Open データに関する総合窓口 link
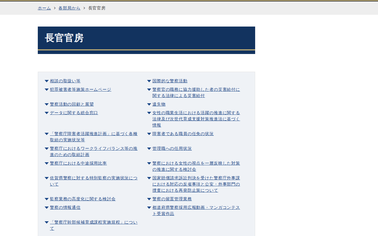Viewport: 378px width, 236px height. (74, 113)
